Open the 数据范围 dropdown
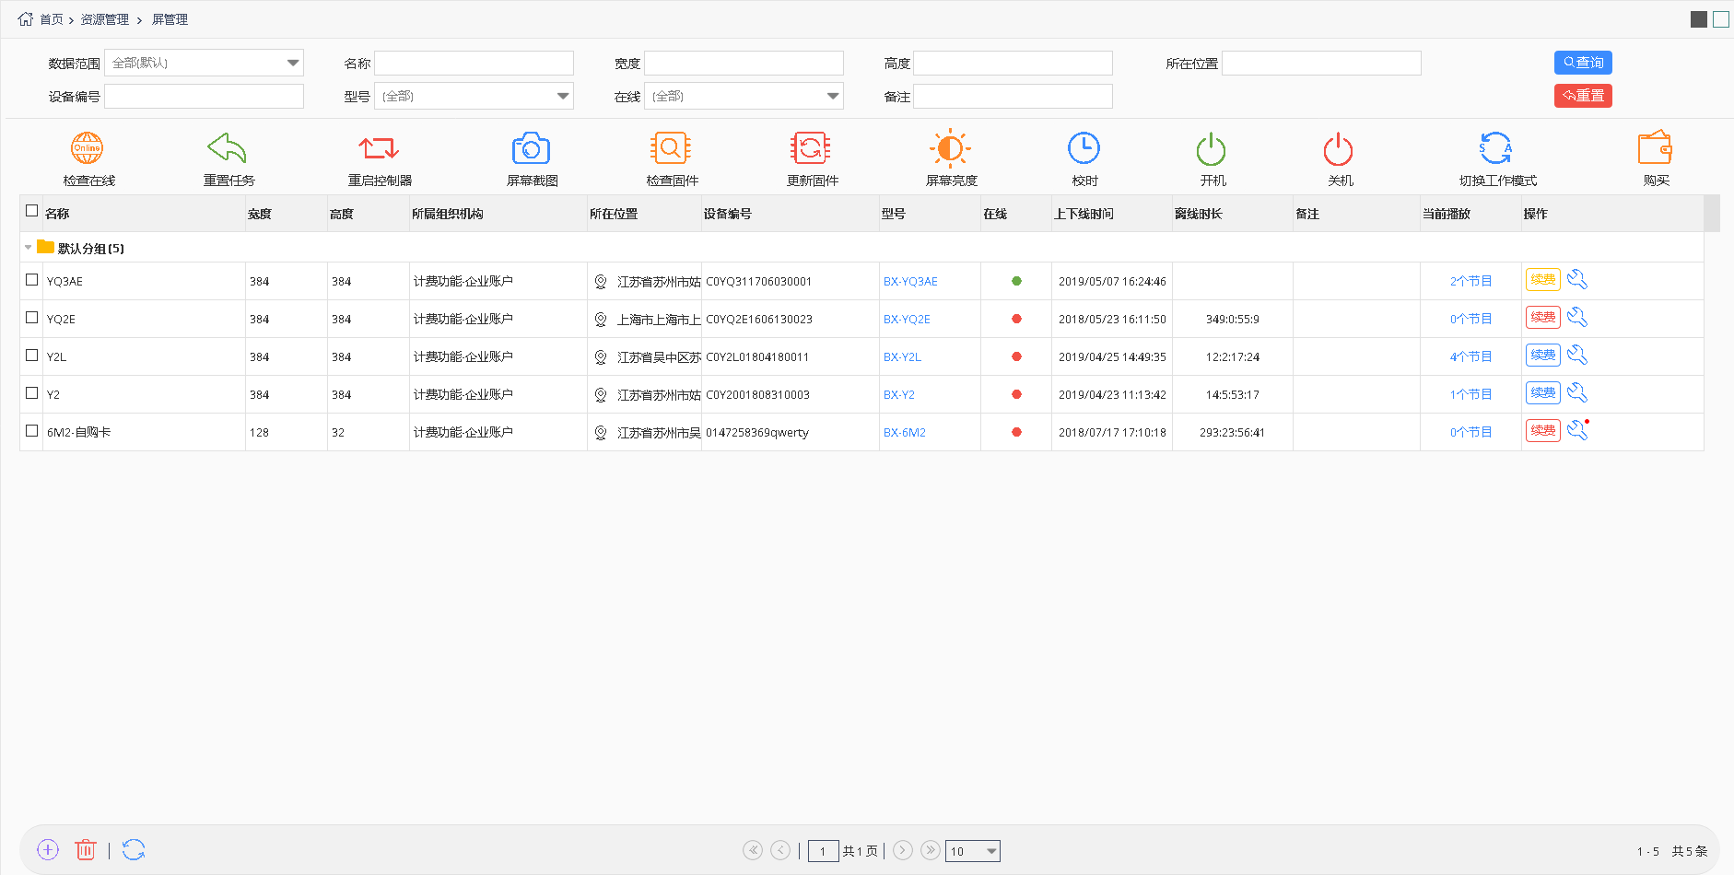This screenshot has height=875, width=1734. point(204,63)
